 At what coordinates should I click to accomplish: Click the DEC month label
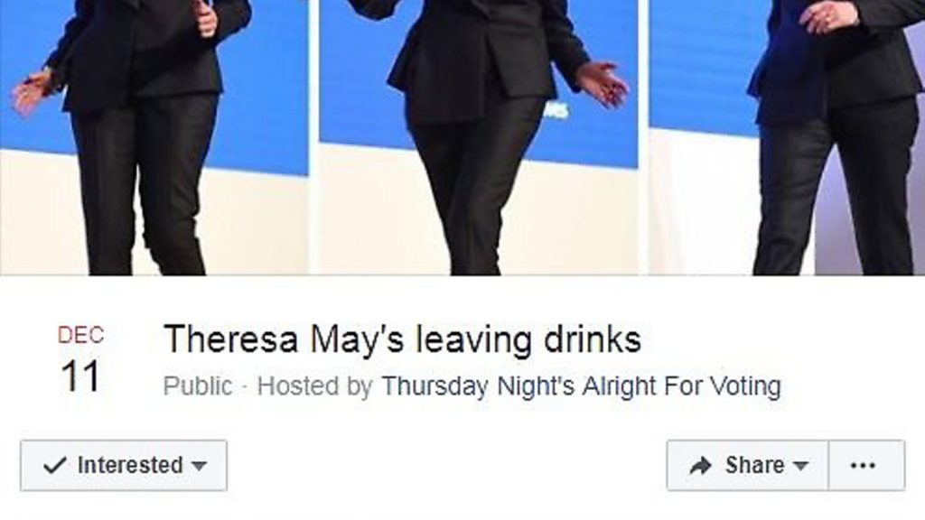coord(80,335)
